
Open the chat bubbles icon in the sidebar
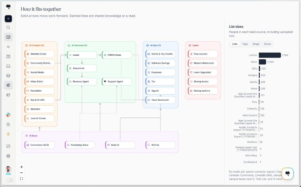click(x=8, y=146)
